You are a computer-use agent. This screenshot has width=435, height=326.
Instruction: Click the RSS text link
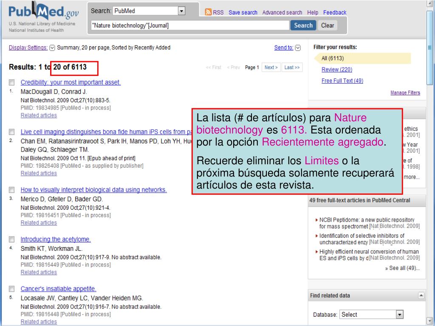(x=218, y=12)
